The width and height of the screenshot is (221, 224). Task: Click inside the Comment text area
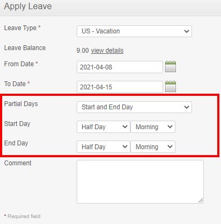[140, 181]
